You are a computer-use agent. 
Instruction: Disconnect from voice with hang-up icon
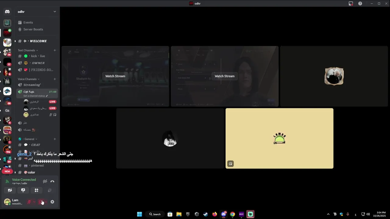click(x=52, y=181)
